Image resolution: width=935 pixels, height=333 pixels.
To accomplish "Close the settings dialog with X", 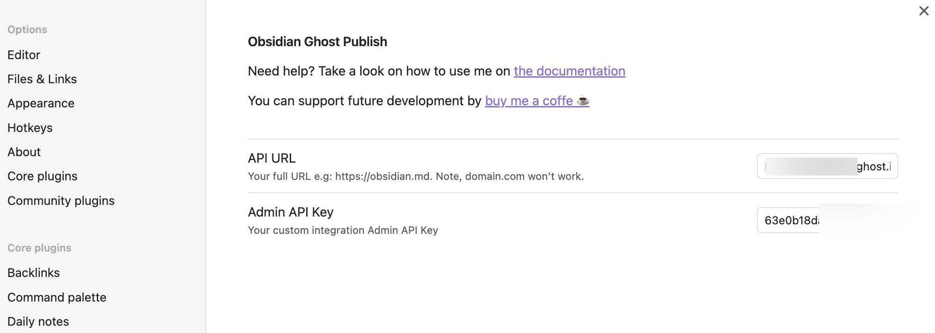I will click(923, 11).
